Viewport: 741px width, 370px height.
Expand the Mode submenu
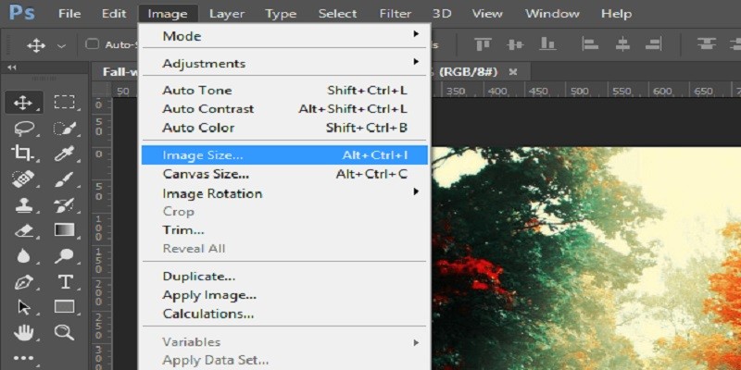coord(284,36)
